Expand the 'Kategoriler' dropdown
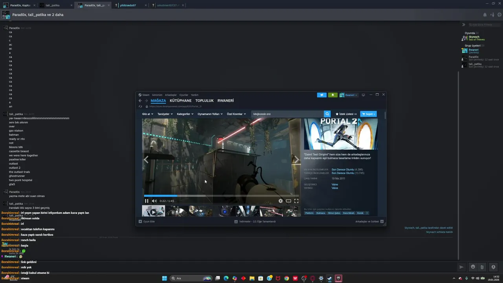This screenshot has height=283, width=503. coord(185,114)
